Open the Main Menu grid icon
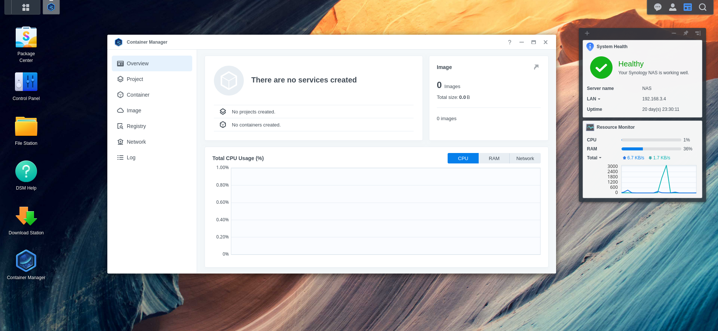The width and height of the screenshot is (718, 331). click(x=26, y=7)
